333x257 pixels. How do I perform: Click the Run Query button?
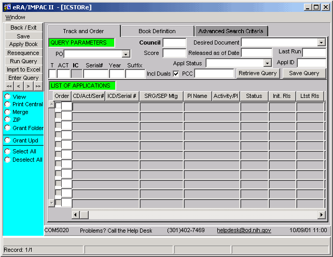pyautogui.click(x=23, y=61)
